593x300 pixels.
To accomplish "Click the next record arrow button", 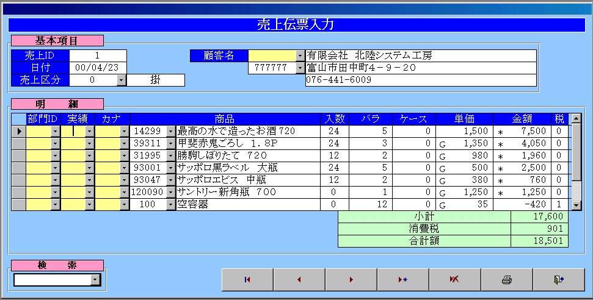I will coord(351,279).
